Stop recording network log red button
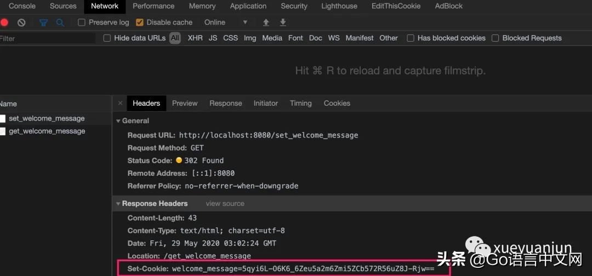 (x=4, y=22)
